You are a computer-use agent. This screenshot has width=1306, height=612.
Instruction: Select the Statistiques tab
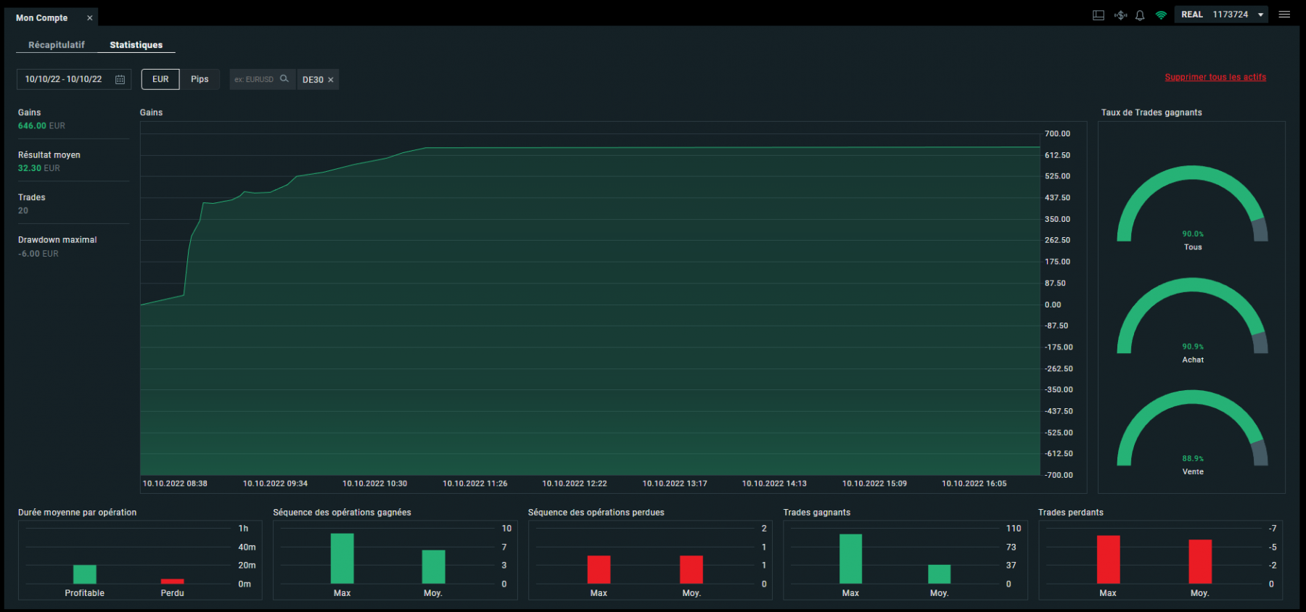[136, 45]
